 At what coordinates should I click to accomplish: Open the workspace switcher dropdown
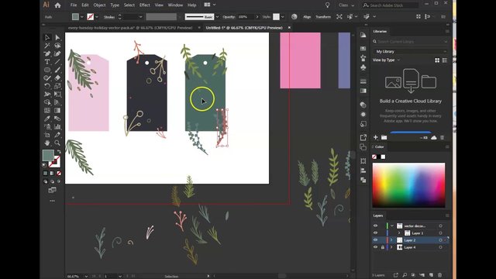(346, 5)
